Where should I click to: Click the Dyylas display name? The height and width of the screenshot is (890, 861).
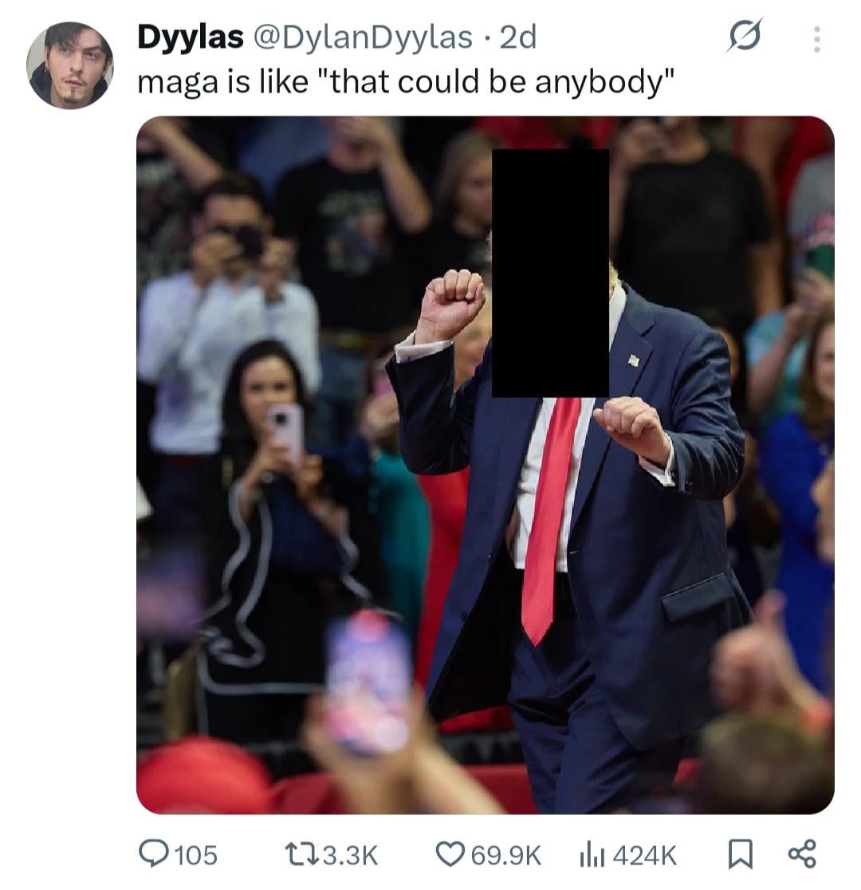tap(190, 37)
